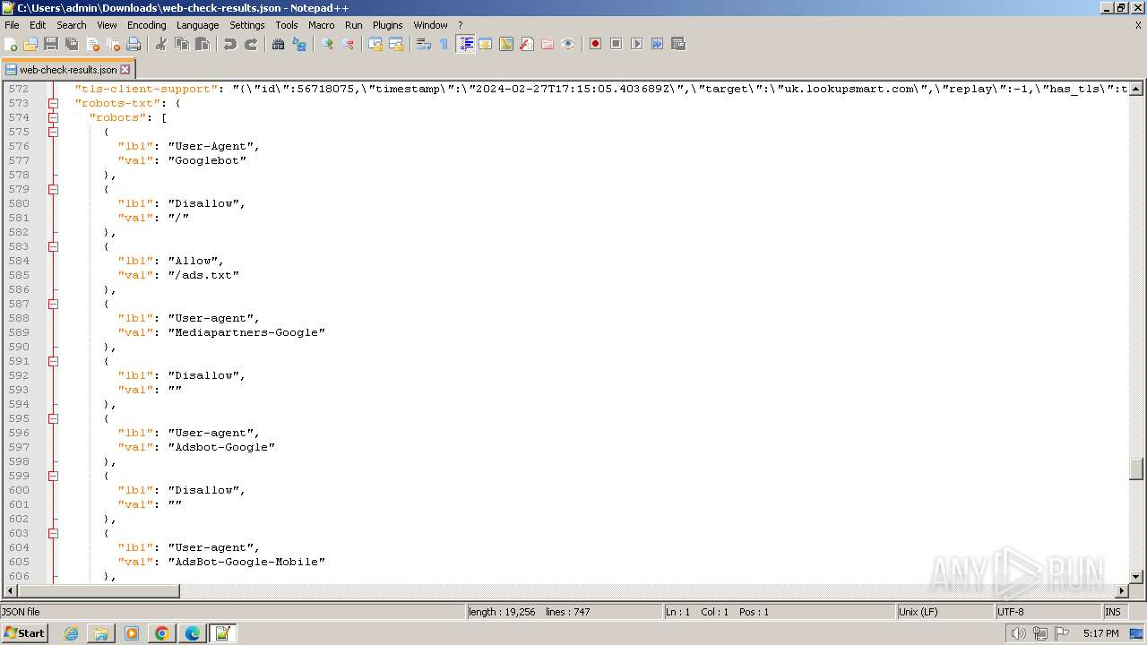The width and height of the screenshot is (1147, 645).
Task: Open the Window menu
Action: click(x=430, y=25)
